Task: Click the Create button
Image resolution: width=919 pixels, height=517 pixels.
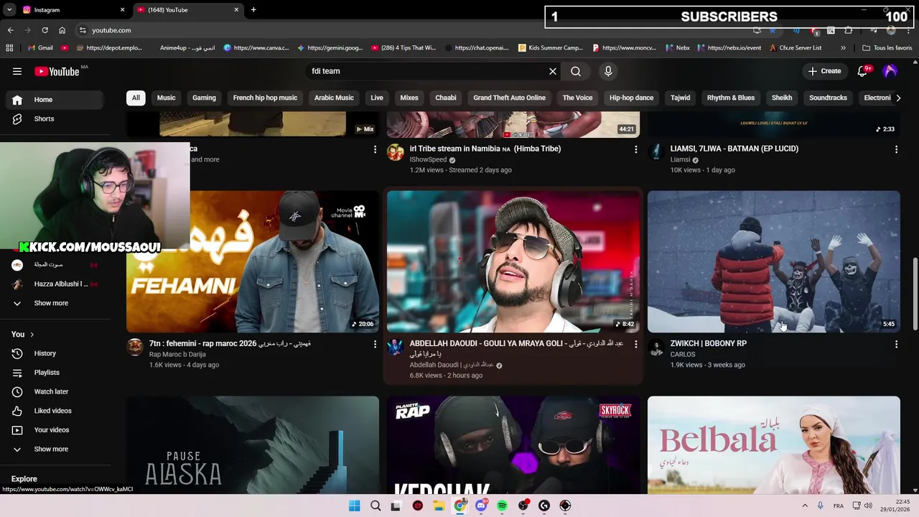Action: tap(824, 71)
